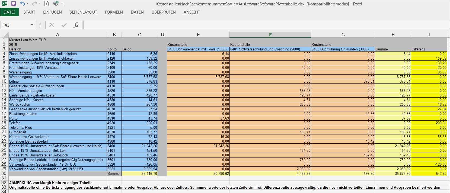Select the SEITENLAYOUT tab
Viewport: 450px width, 193px height.
pos(83,12)
